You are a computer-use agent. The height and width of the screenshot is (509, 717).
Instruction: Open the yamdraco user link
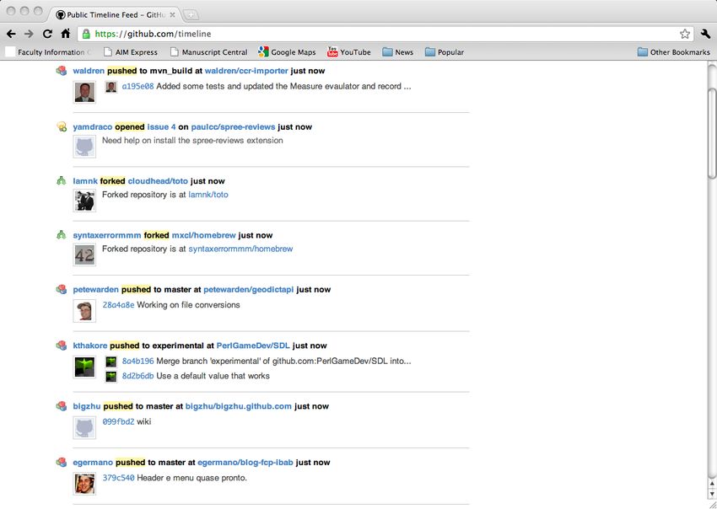coord(93,126)
